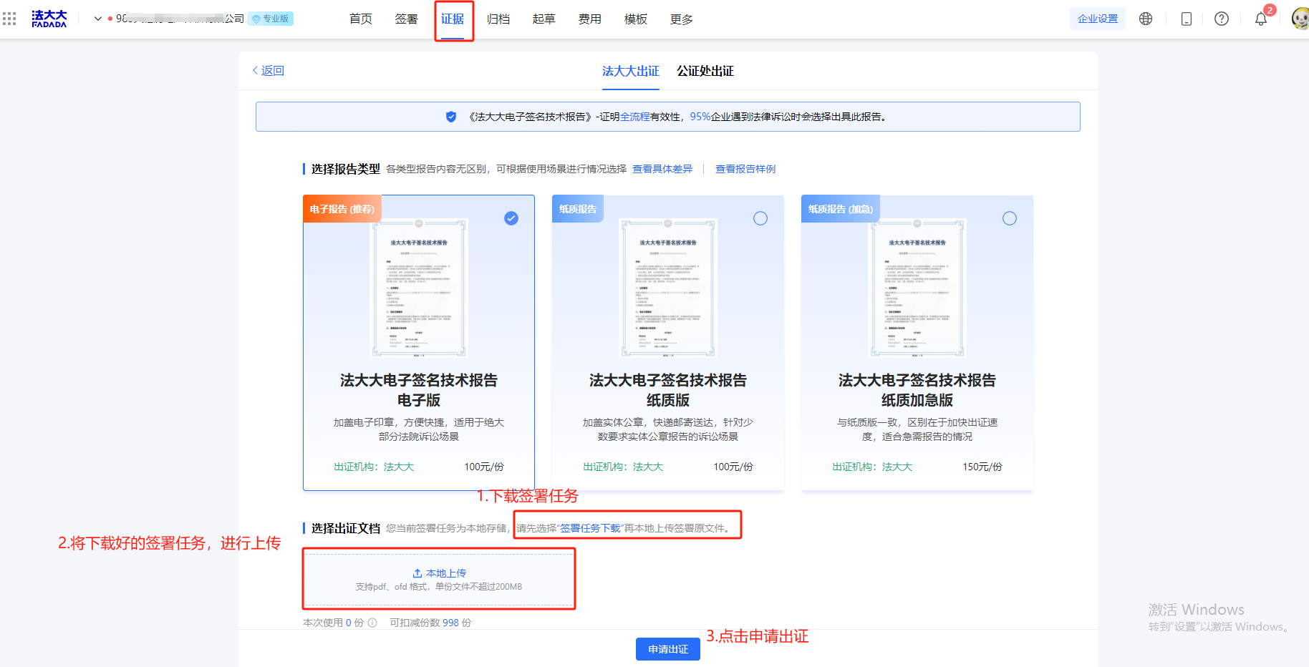This screenshot has height=667, width=1309.
Task: Select the 证据 menu item
Action: coord(453,19)
